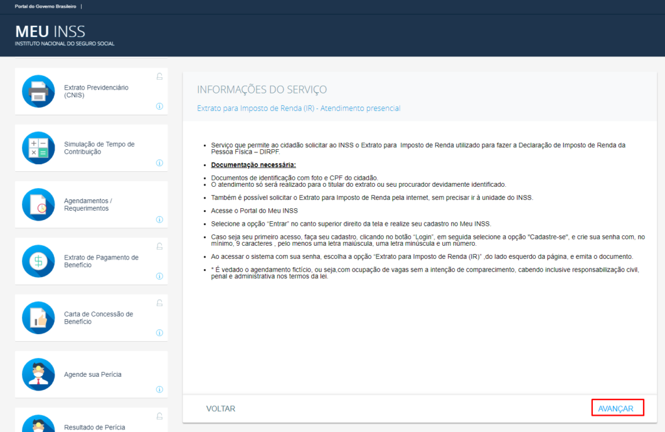Select the Extrato de Pagamento de Benefício label
Viewport: 665px width, 432px height.
point(101,261)
